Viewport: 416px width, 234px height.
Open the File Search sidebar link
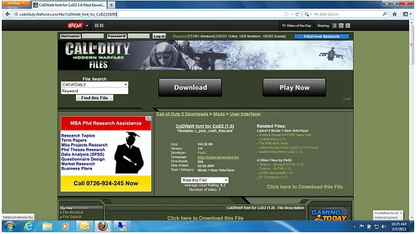tap(72, 217)
